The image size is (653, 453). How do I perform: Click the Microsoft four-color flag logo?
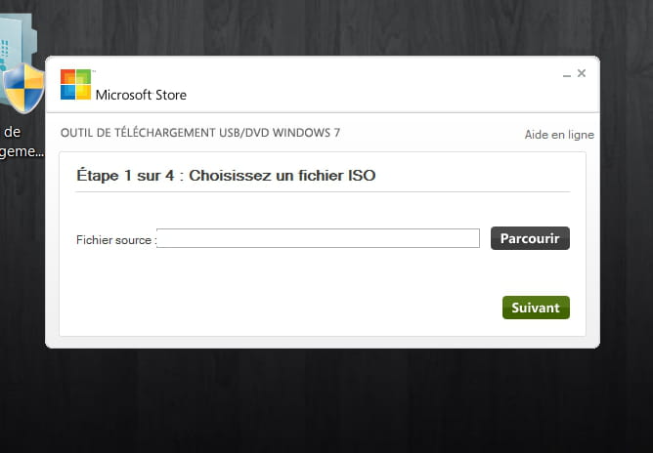[75, 84]
